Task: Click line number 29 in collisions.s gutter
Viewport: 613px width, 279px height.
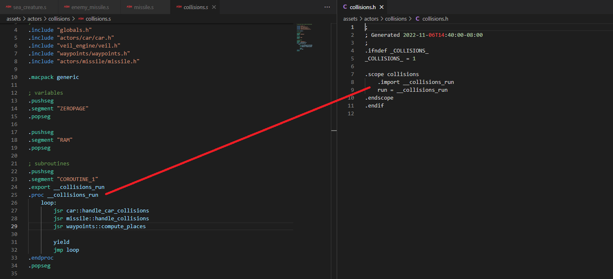Action: tap(14, 226)
